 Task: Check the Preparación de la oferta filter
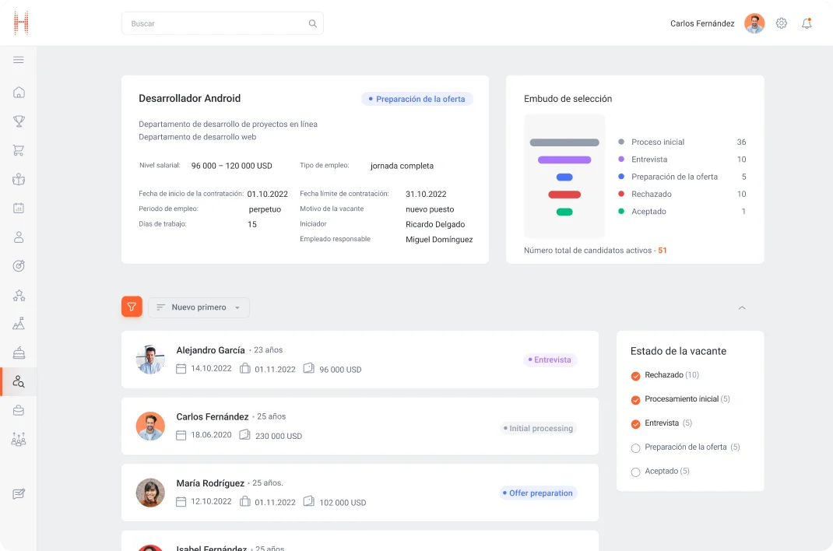[x=635, y=448]
